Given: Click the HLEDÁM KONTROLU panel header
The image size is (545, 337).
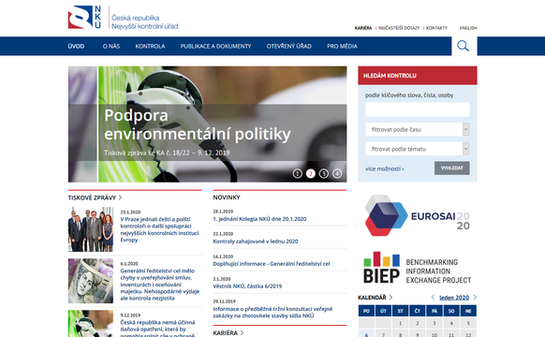Looking at the screenshot, I should coord(418,76).
